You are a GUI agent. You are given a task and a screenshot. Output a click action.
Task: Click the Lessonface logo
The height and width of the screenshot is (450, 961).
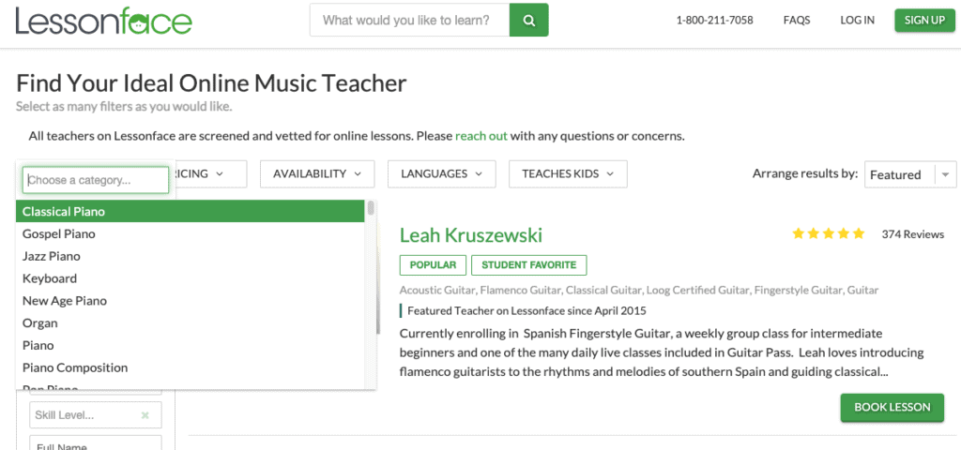(103, 21)
